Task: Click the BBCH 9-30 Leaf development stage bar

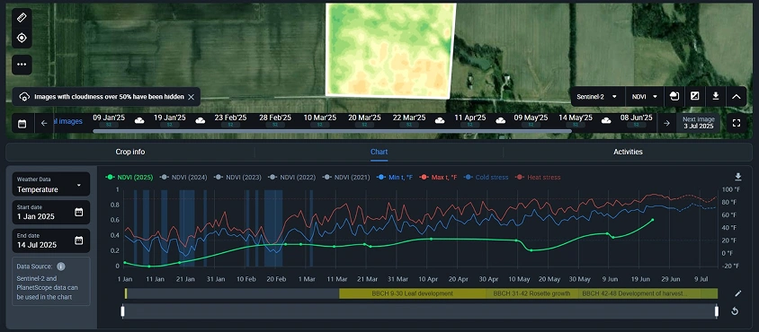Action: pos(413,293)
